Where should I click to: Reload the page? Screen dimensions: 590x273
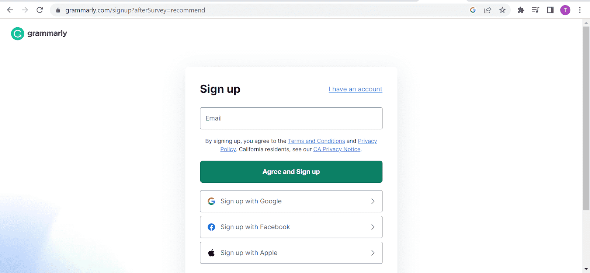40,10
